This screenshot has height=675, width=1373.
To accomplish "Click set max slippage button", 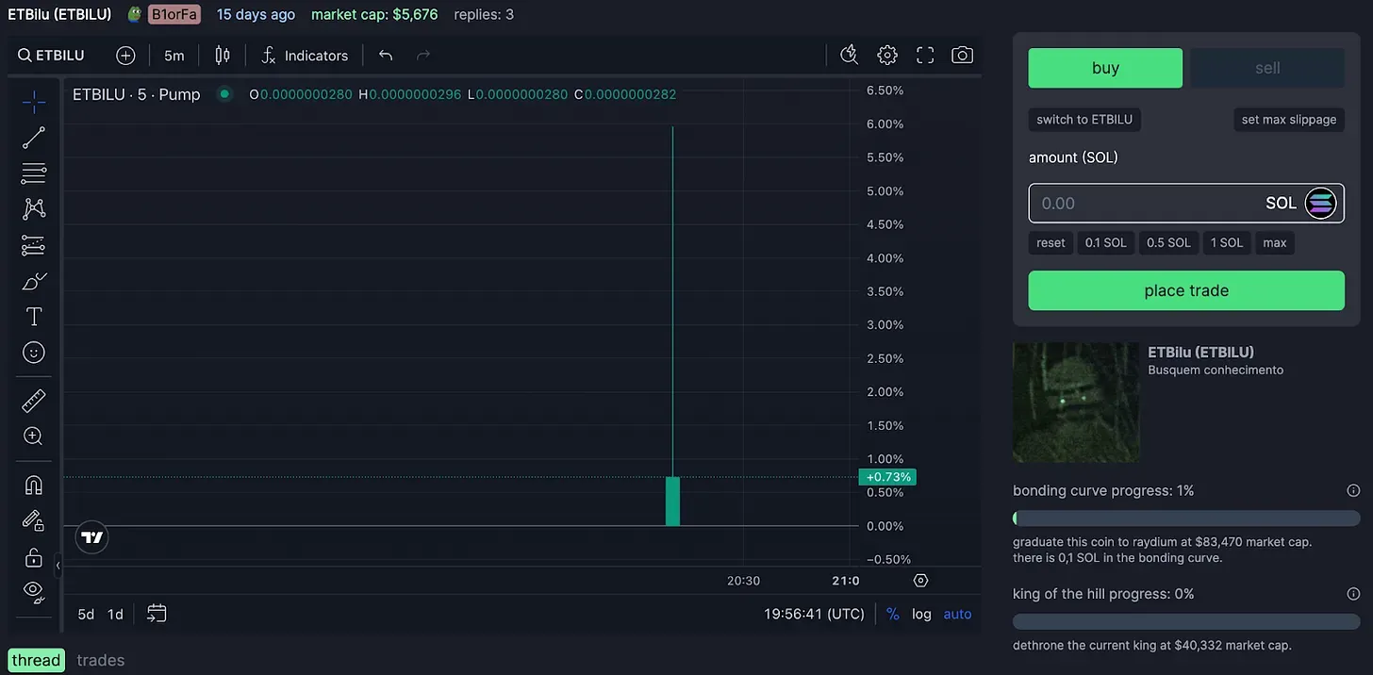I will point(1289,120).
